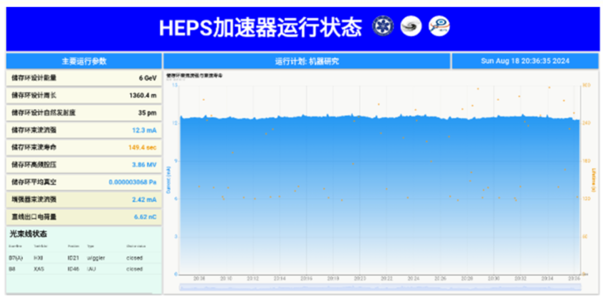Click the orange 149.4 sec lifetime value
Image resolution: width=603 pixels, height=298 pixels.
click(x=142, y=148)
